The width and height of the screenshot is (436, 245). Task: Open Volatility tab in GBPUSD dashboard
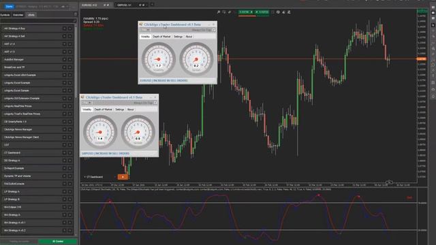pos(87,110)
